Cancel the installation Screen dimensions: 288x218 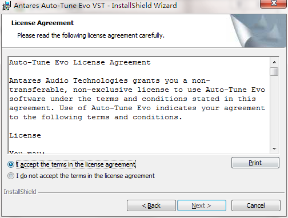255,205
